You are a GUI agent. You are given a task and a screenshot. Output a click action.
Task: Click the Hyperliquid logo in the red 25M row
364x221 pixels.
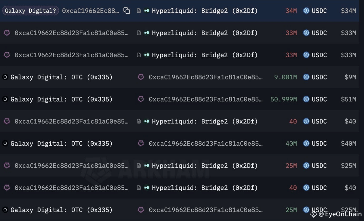(x=147, y=165)
